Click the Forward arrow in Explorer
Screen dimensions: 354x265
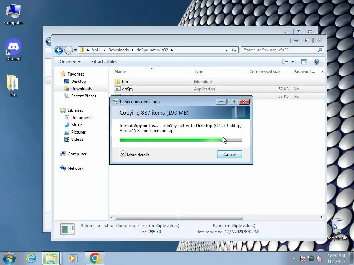pyautogui.click(x=68, y=50)
